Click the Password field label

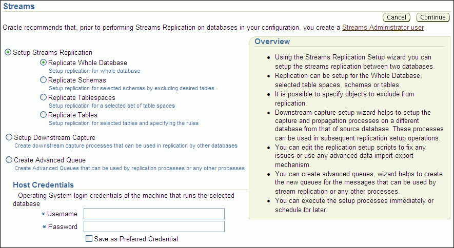point(63,226)
